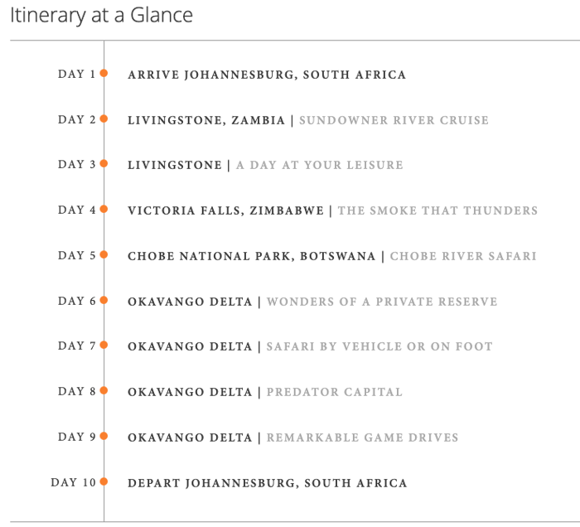Select the Day 2 orange timeline marker
This screenshot has width=580, height=527.
(104, 118)
